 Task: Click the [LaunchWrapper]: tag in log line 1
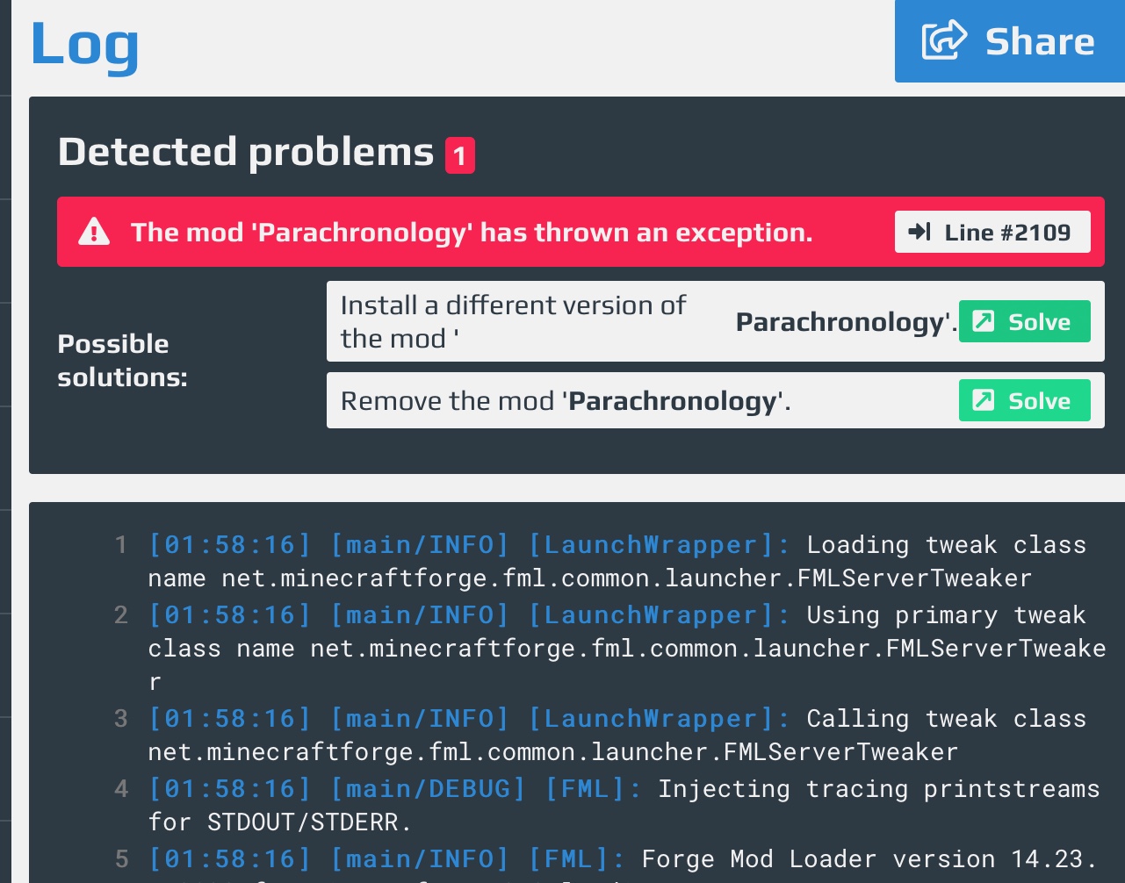(660, 545)
